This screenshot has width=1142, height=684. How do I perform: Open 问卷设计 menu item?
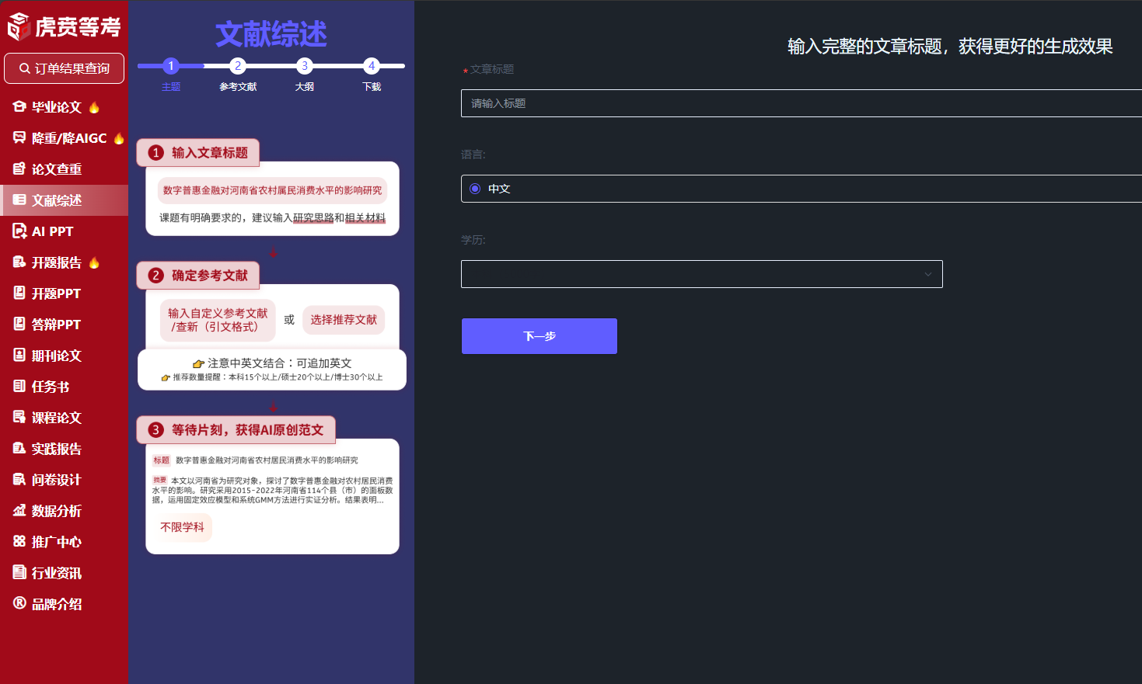(65, 480)
